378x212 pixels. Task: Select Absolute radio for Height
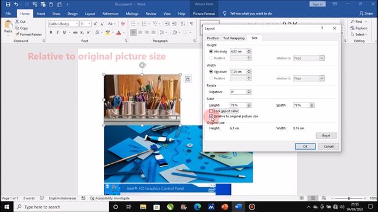pos(211,51)
